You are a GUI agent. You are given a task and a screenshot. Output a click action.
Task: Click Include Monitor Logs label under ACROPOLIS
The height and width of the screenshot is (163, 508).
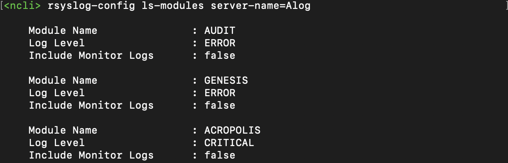coord(91,155)
